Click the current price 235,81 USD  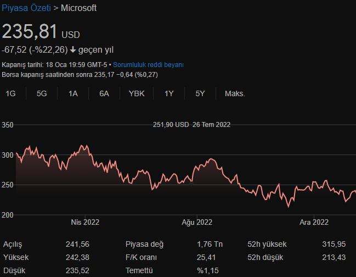[41, 32]
